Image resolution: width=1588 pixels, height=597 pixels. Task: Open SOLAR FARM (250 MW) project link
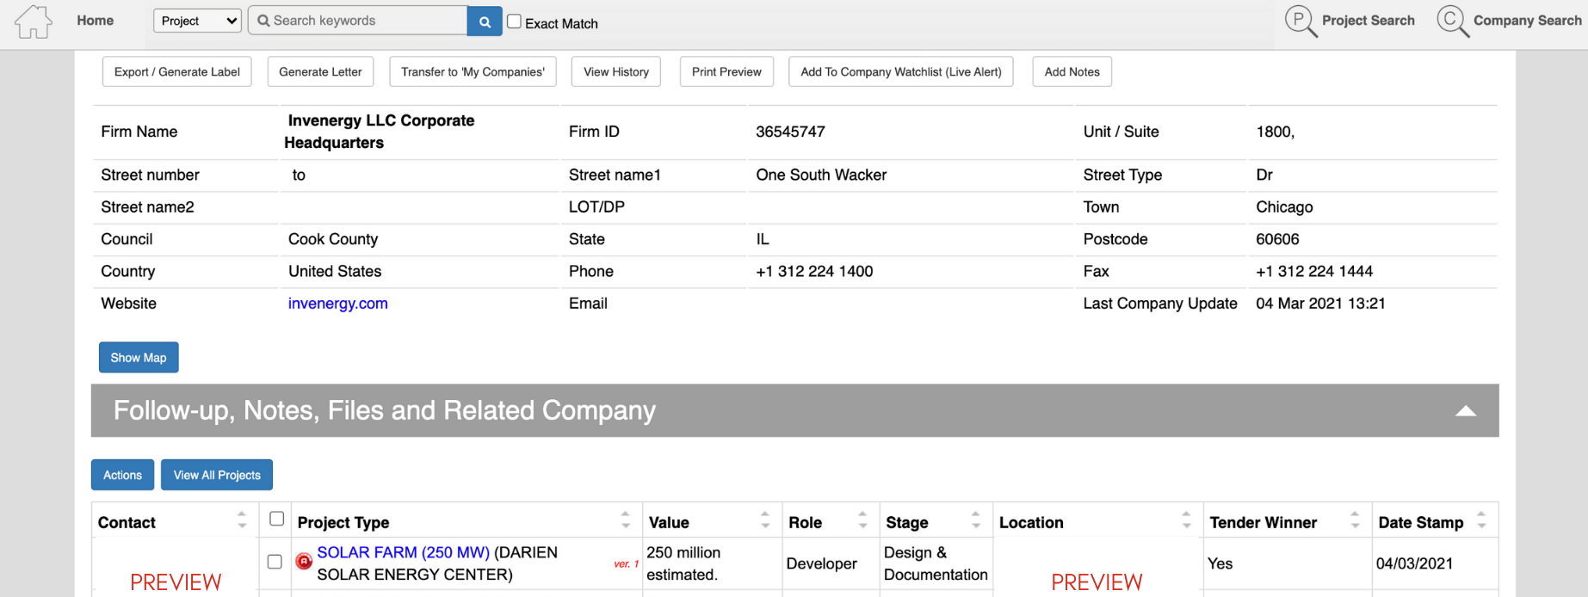(404, 552)
